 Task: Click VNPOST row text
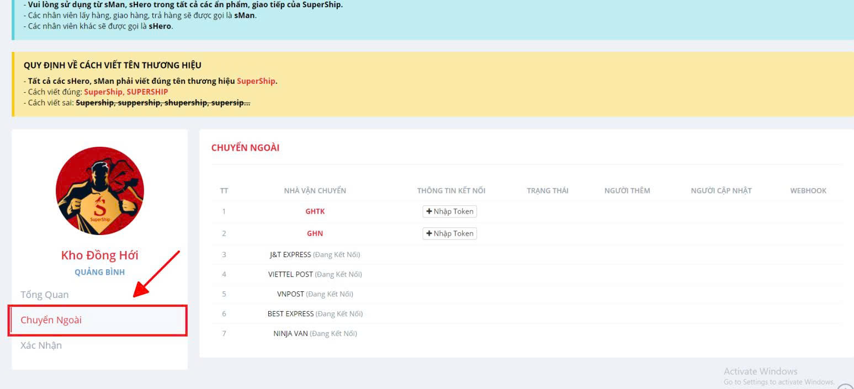click(x=315, y=294)
